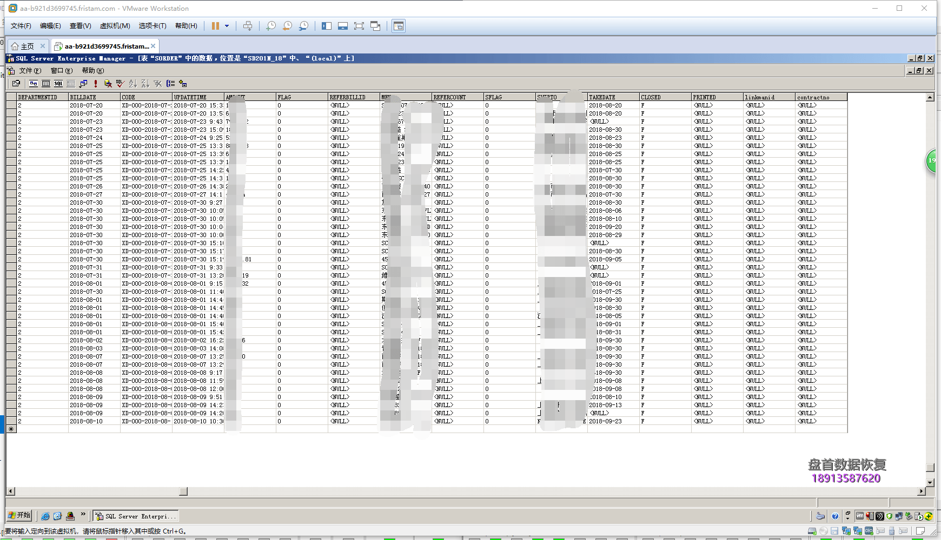
Task: Send Ctrl+Alt+Del to the virtual machine
Action: pos(248,26)
